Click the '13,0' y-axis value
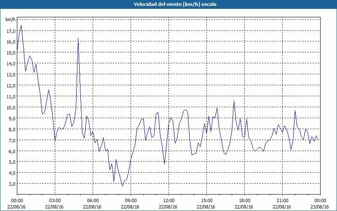This screenshot has height=211, width=337. tap(11, 75)
